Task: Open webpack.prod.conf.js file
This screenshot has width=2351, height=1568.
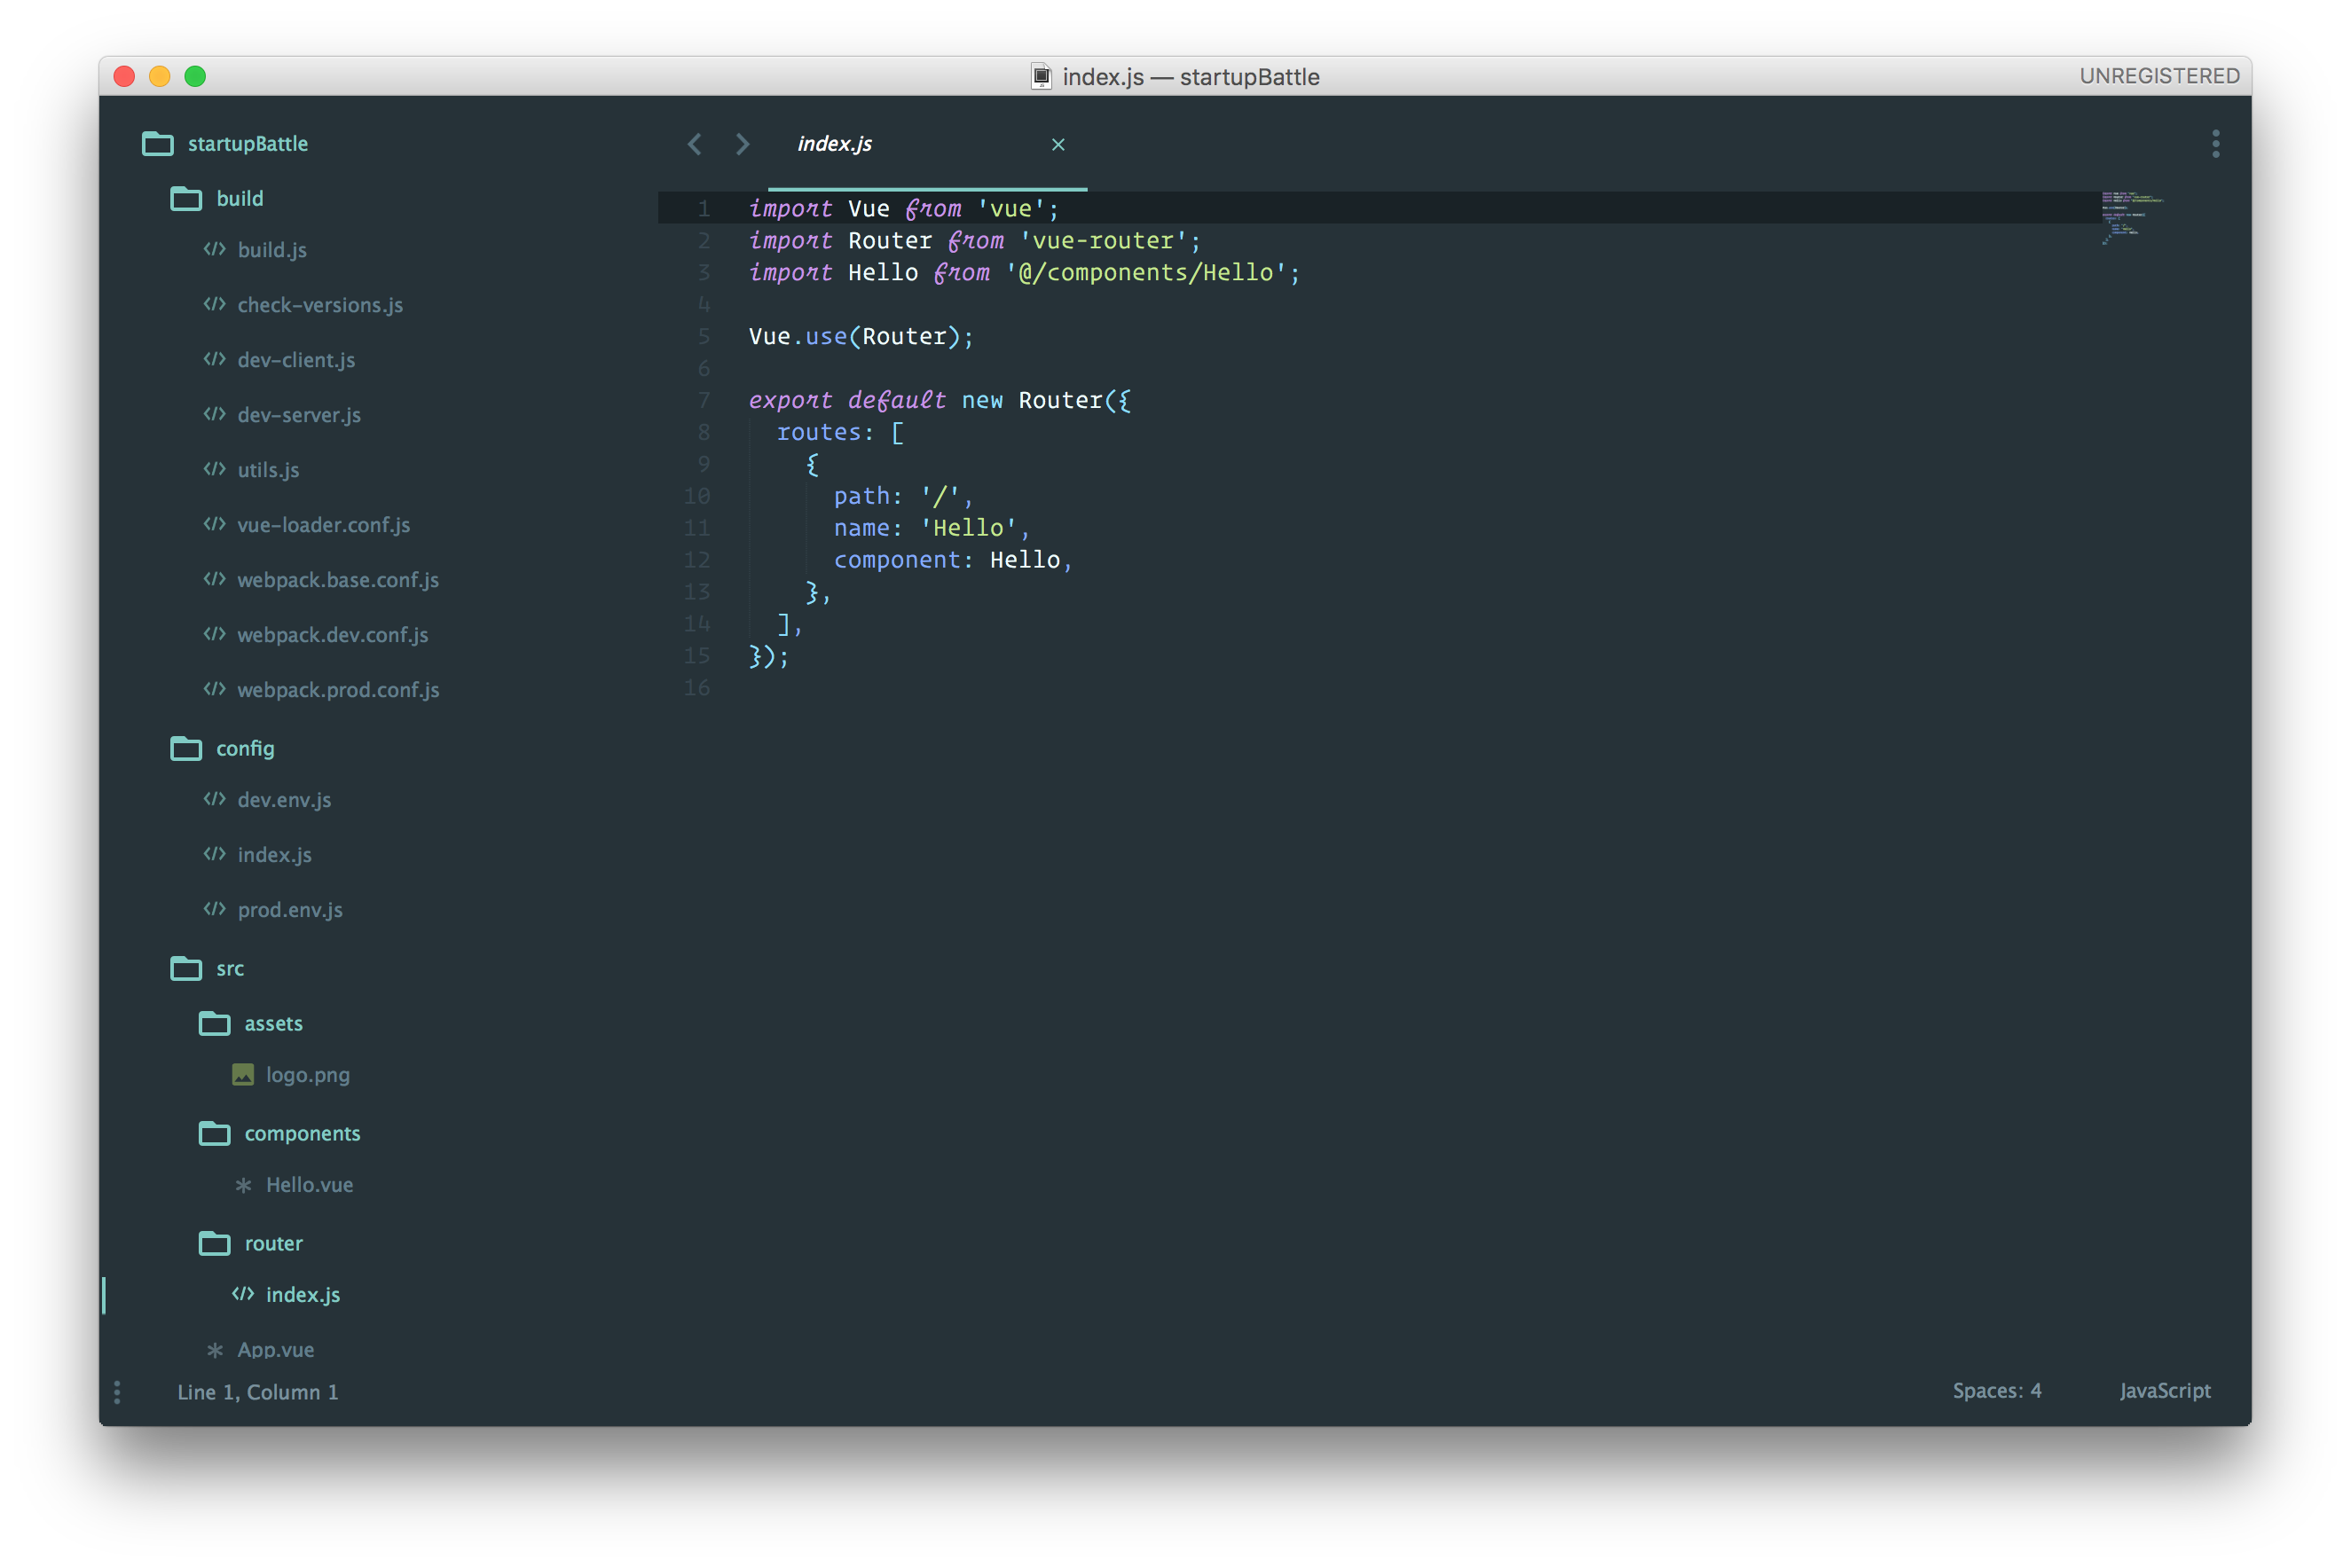Action: [x=338, y=690]
